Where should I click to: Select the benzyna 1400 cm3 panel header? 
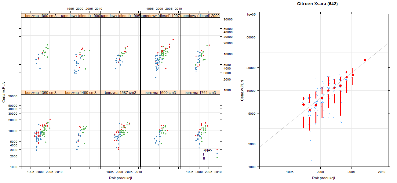[x=81, y=92]
